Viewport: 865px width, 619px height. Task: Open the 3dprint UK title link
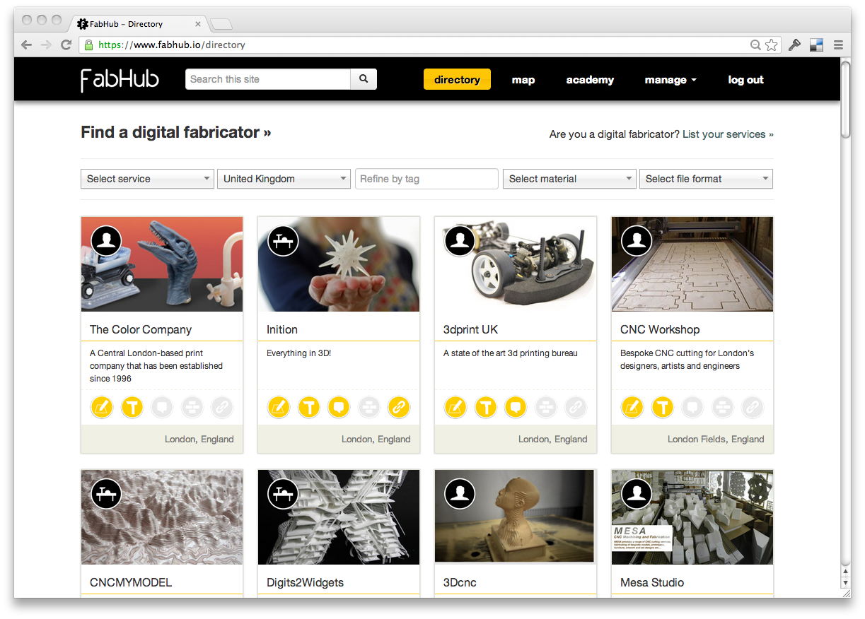point(471,329)
